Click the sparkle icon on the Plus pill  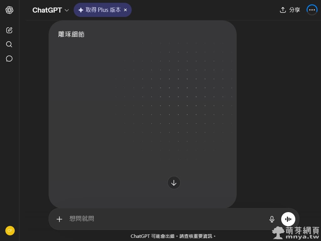tap(81, 10)
